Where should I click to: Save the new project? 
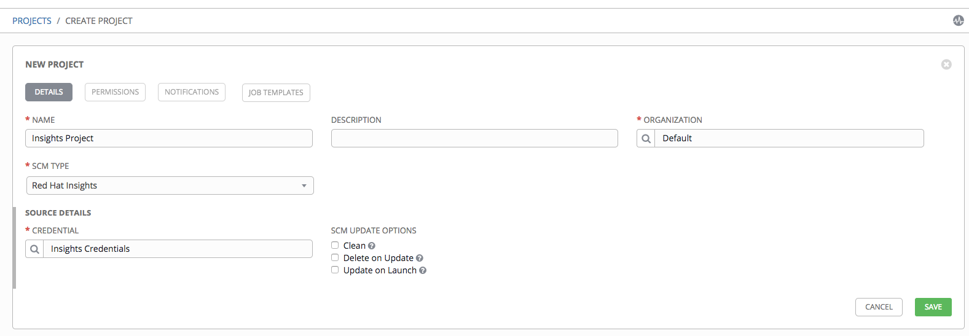[x=933, y=307]
